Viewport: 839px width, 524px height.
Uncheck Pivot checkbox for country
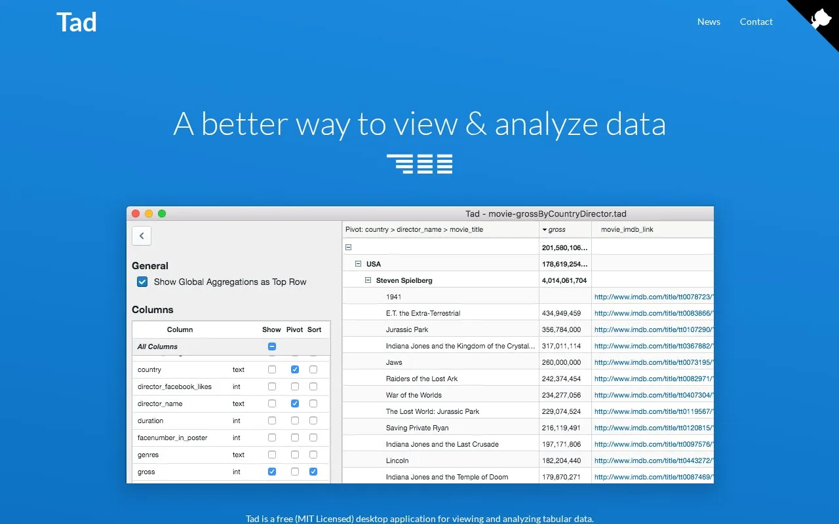[295, 369]
